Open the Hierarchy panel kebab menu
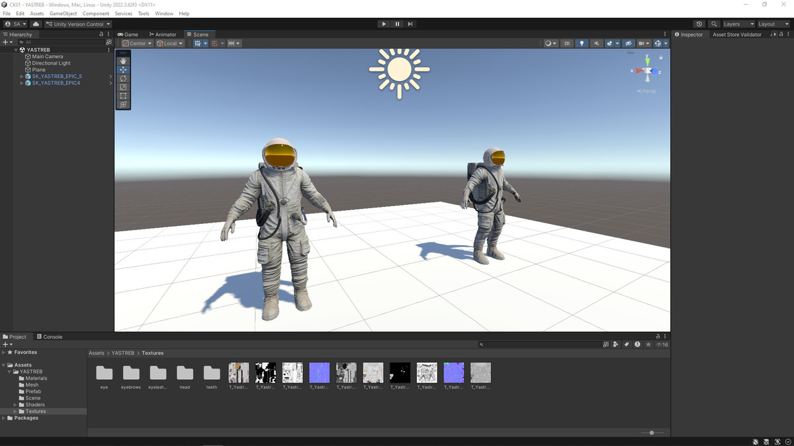Screen dimensions: 794x446 pos(109,34)
